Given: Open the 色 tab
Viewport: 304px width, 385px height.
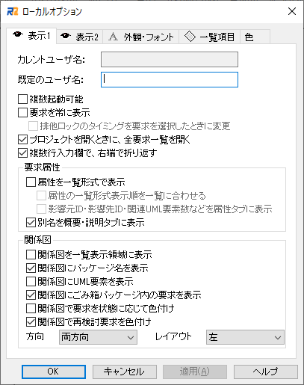Looking at the screenshot, I should [255, 37].
